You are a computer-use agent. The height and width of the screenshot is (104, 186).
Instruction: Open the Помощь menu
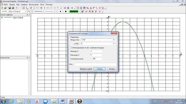pos(49,5)
